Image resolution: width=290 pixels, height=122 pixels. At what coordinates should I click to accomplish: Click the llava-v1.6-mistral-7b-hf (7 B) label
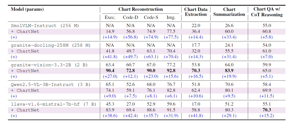click(x=53, y=104)
